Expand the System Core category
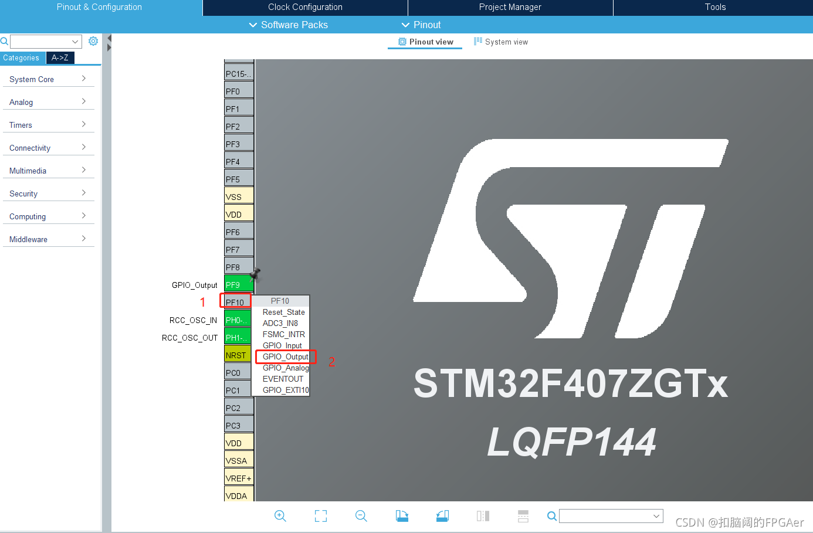This screenshot has width=813, height=533. tap(48, 79)
